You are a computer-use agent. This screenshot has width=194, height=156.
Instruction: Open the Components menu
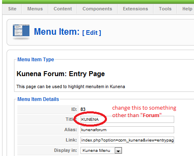pyautogui.click(x=97, y=9)
